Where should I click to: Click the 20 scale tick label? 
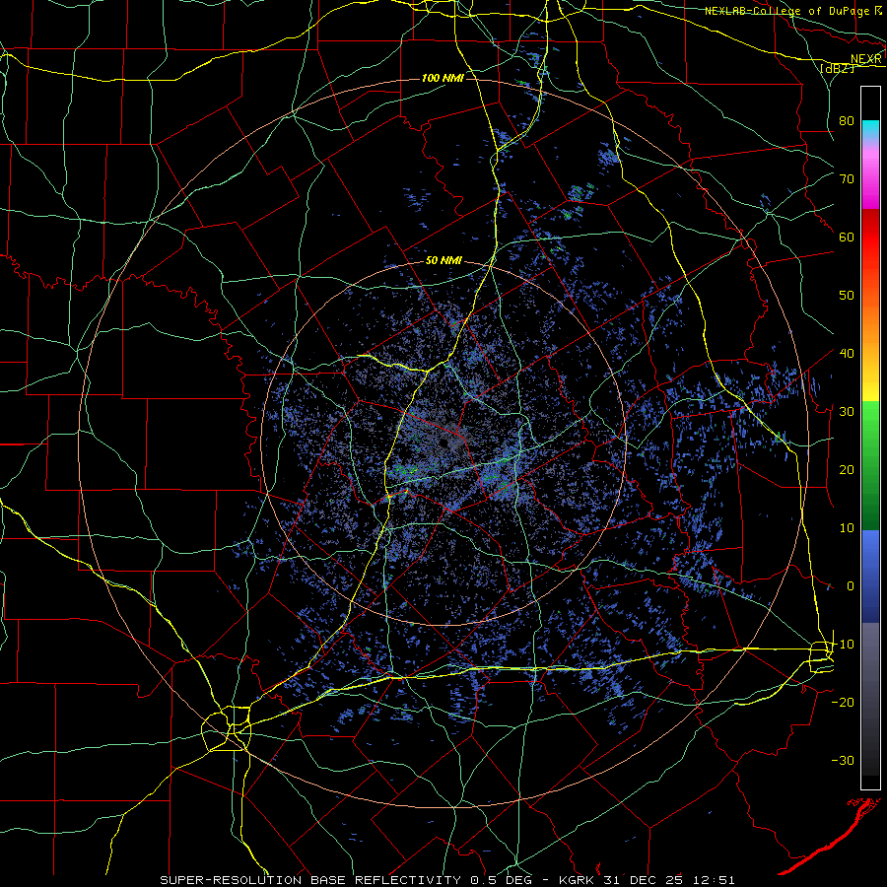pyautogui.click(x=847, y=470)
